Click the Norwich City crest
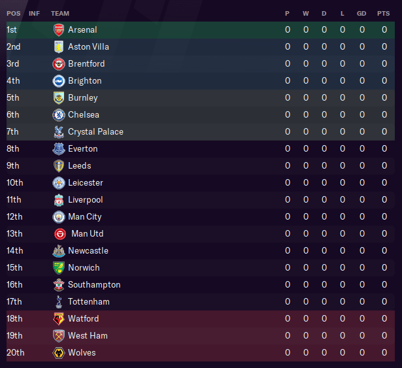This screenshot has height=368, width=402. click(59, 268)
